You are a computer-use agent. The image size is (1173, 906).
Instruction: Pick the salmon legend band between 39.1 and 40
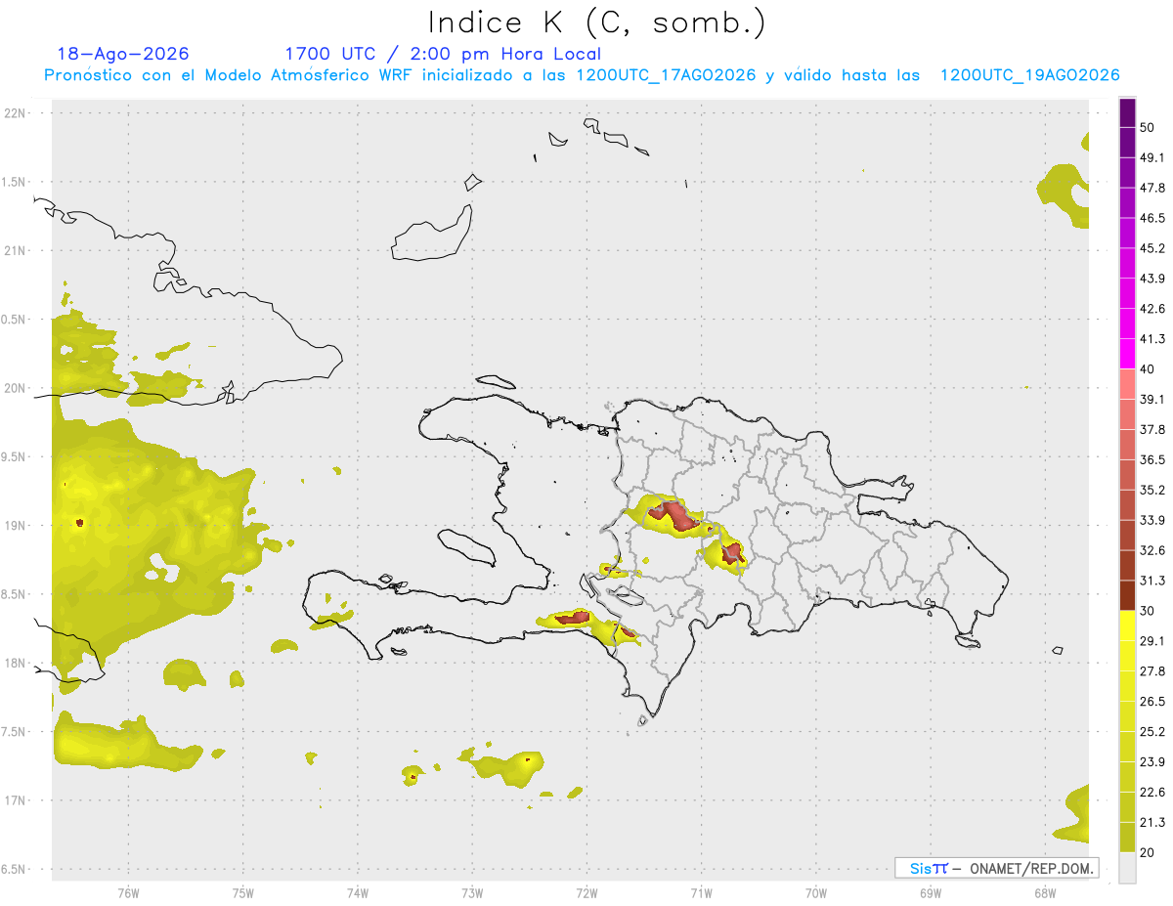pyautogui.click(x=1127, y=384)
